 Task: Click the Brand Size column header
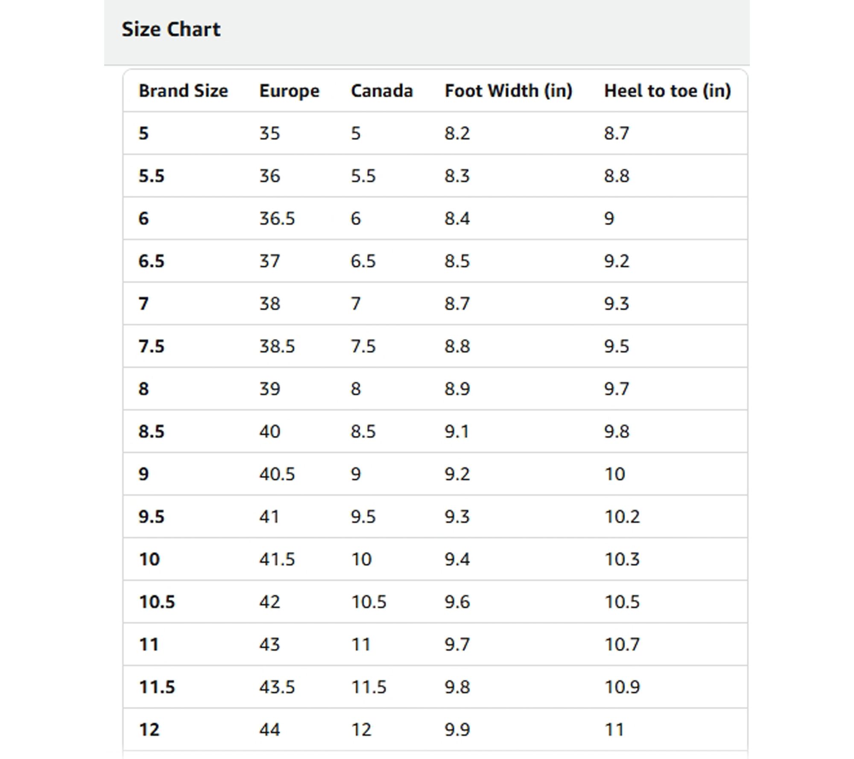click(183, 91)
